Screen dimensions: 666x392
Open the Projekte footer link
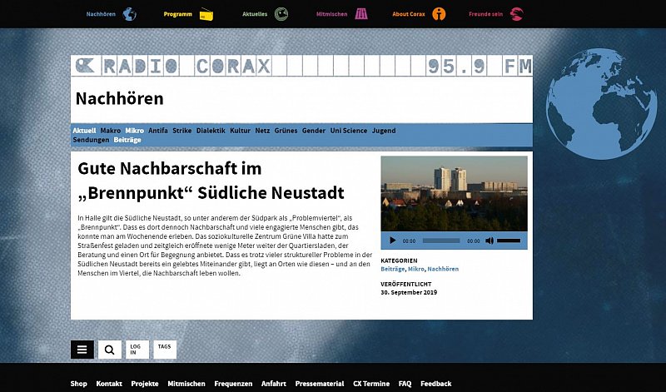145,384
